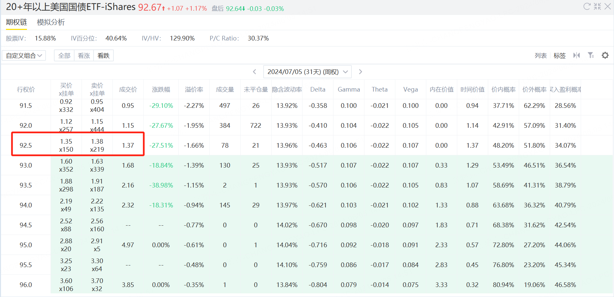Sort by 涨跌幅 column header
The width and height of the screenshot is (614, 297).
pyautogui.click(x=161, y=89)
